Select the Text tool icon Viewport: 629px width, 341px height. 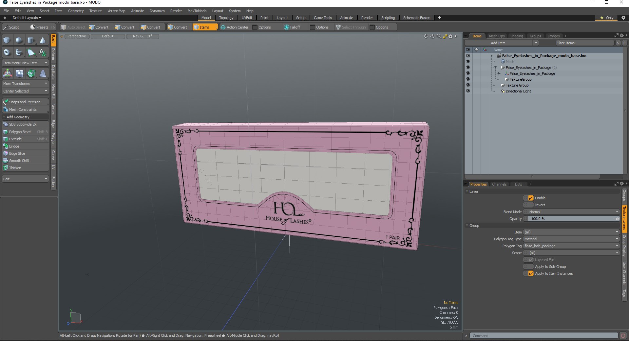tap(43, 52)
